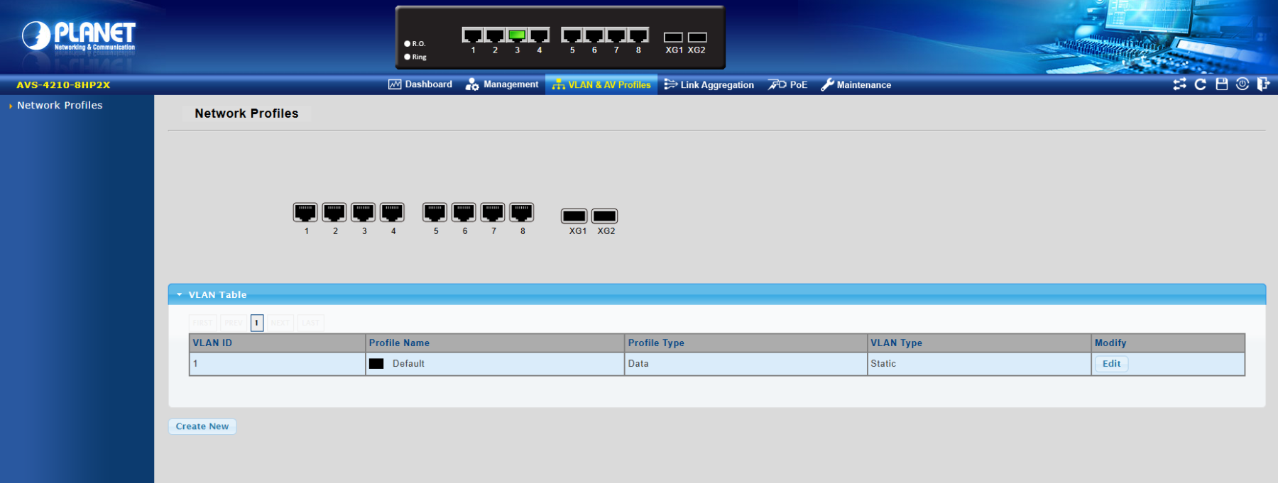
Task: Open the Management menu
Action: click(x=502, y=84)
